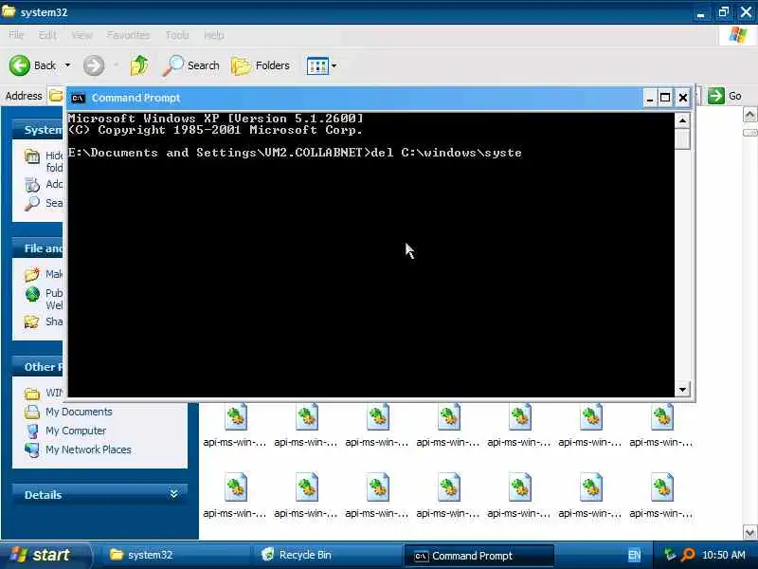Go up one folder level
758x569 pixels.
[x=139, y=65]
